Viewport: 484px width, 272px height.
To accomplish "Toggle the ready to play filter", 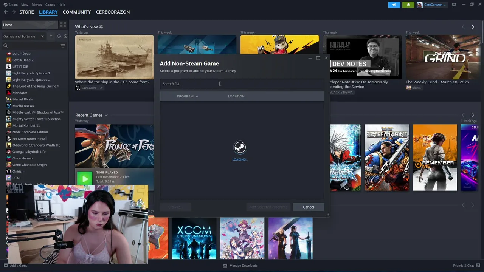I will [x=65, y=36].
